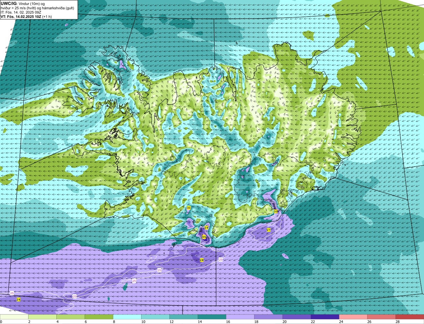Click the scale number 14 on the color bar
Image resolution: width=424 pixels, height=324 pixels.
(x=199, y=322)
